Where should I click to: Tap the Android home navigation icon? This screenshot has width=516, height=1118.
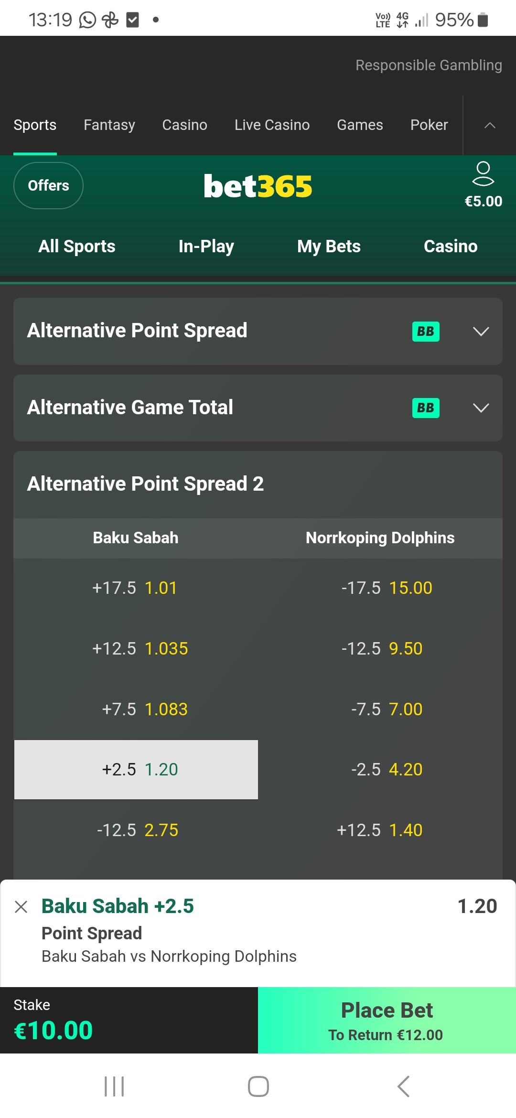pos(258,1086)
